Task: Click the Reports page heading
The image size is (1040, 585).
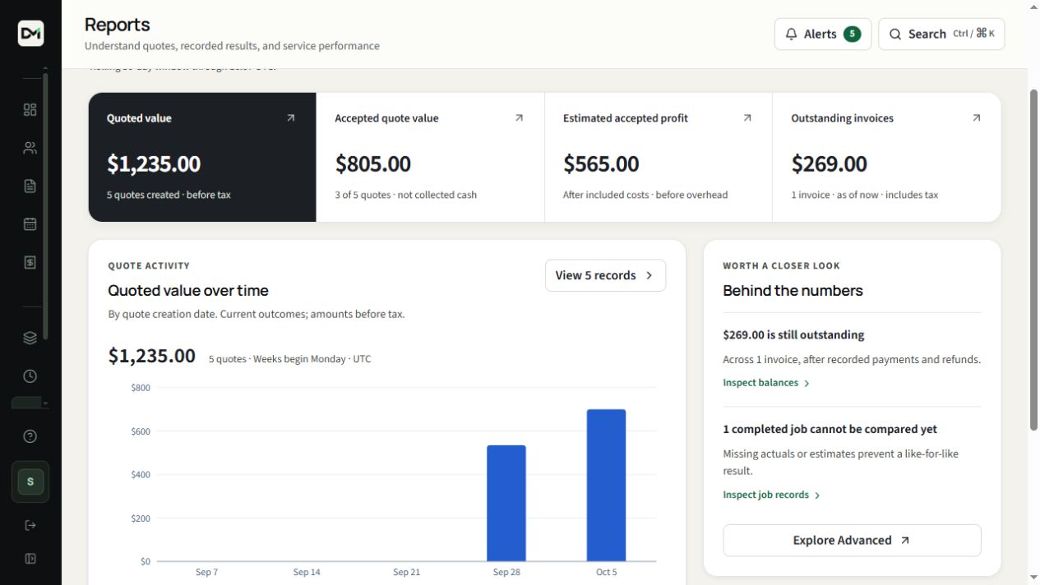Action: (x=118, y=25)
